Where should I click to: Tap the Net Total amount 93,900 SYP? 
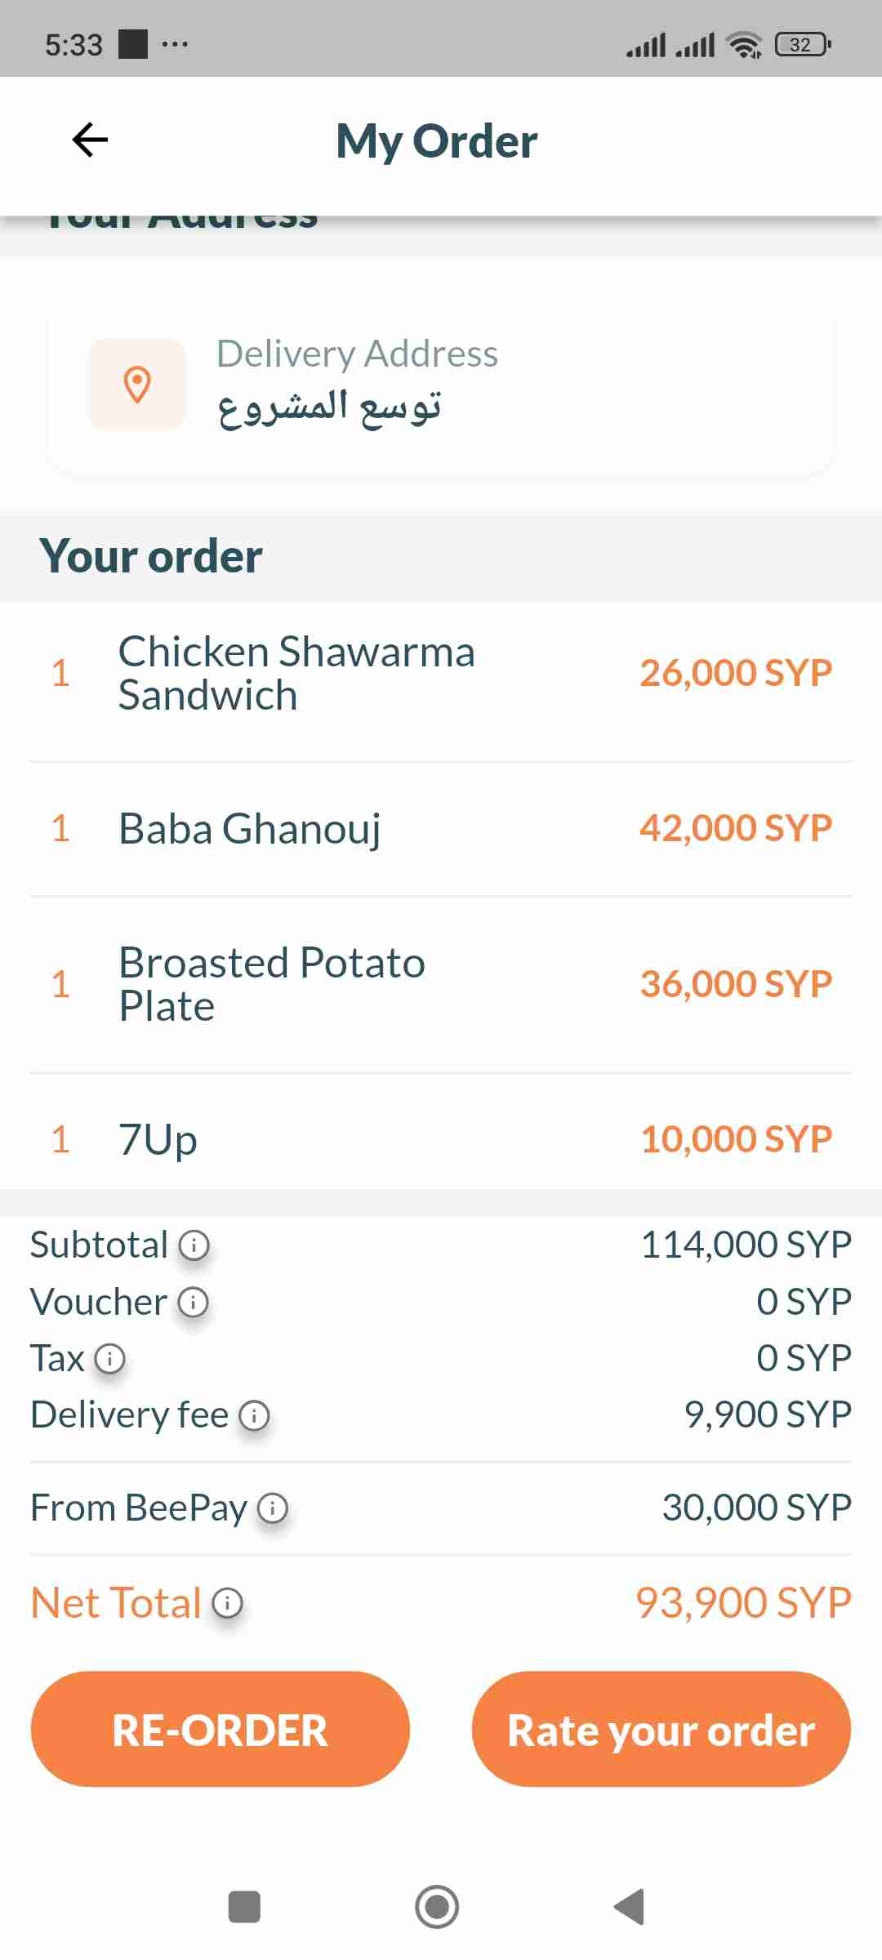tap(743, 1602)
